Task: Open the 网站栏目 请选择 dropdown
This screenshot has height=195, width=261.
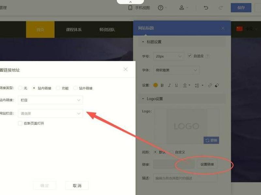Action: (50, 113)
